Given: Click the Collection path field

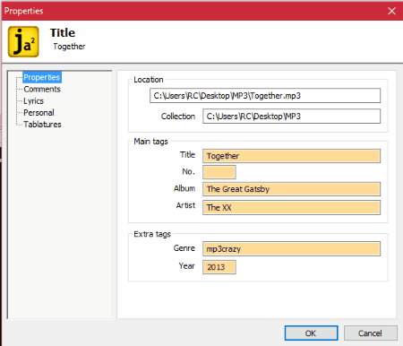Looking at the screenshot, I should tap(292, 117).
